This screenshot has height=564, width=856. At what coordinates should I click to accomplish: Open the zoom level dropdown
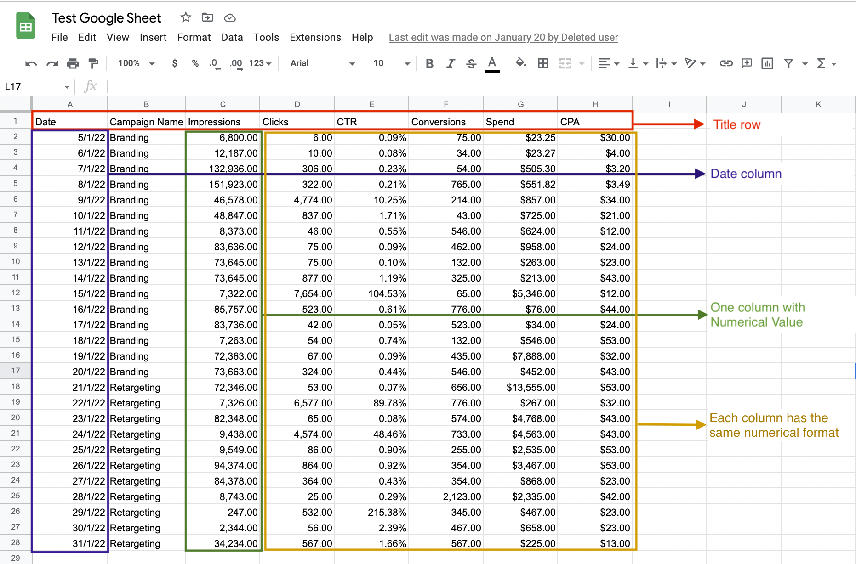134,63
